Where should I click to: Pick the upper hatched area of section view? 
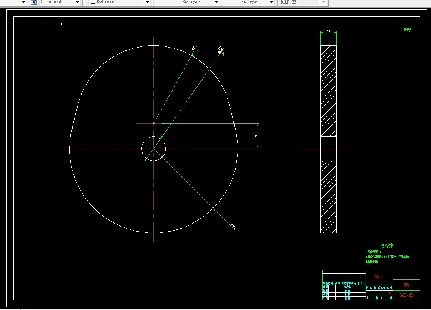pyautogui.click(x=328, y=91)
